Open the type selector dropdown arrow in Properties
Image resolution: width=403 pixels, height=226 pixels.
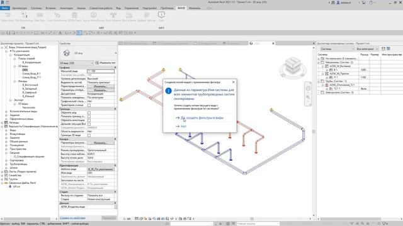[x=116, y=53]
